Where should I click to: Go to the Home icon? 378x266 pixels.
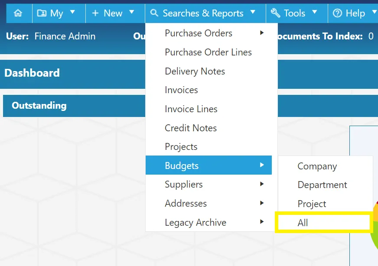click(18, 13)
